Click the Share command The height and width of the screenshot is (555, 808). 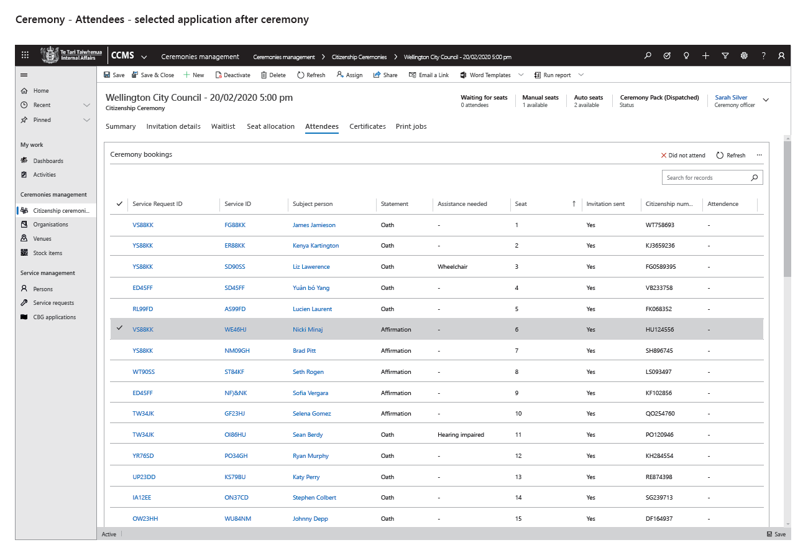point(385,75)
